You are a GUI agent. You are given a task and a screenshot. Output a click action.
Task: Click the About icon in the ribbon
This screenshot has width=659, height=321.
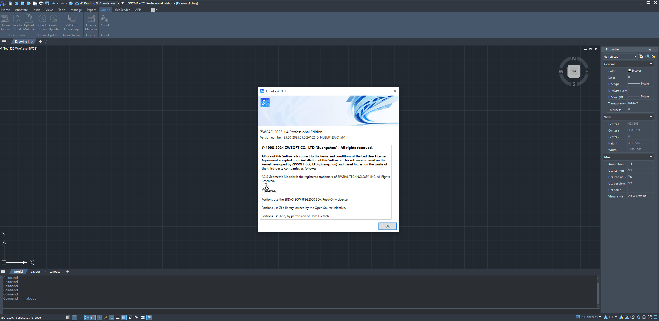pyautogui.click(x=105, y=21)
